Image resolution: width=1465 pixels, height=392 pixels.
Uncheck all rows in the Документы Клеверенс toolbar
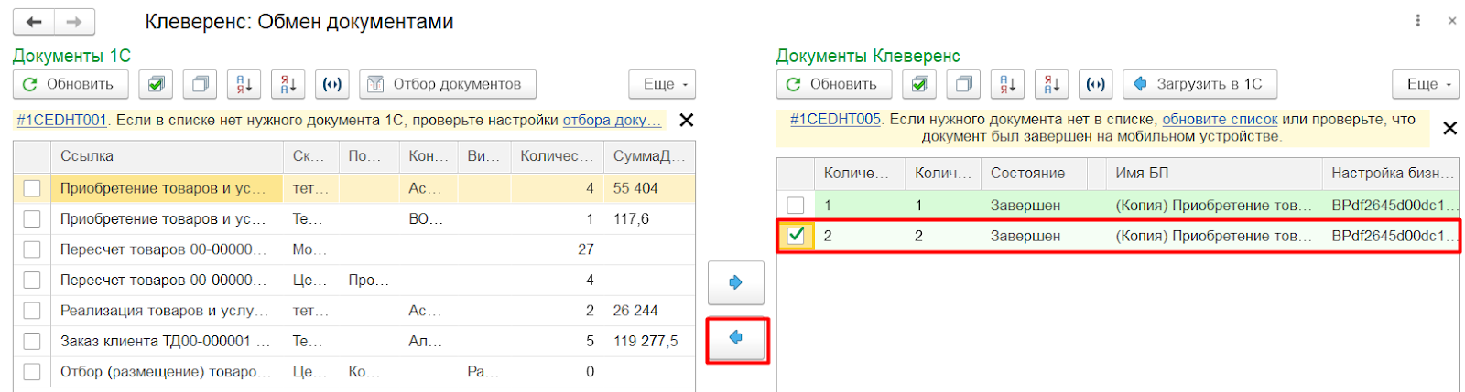[x=963, y=84]
